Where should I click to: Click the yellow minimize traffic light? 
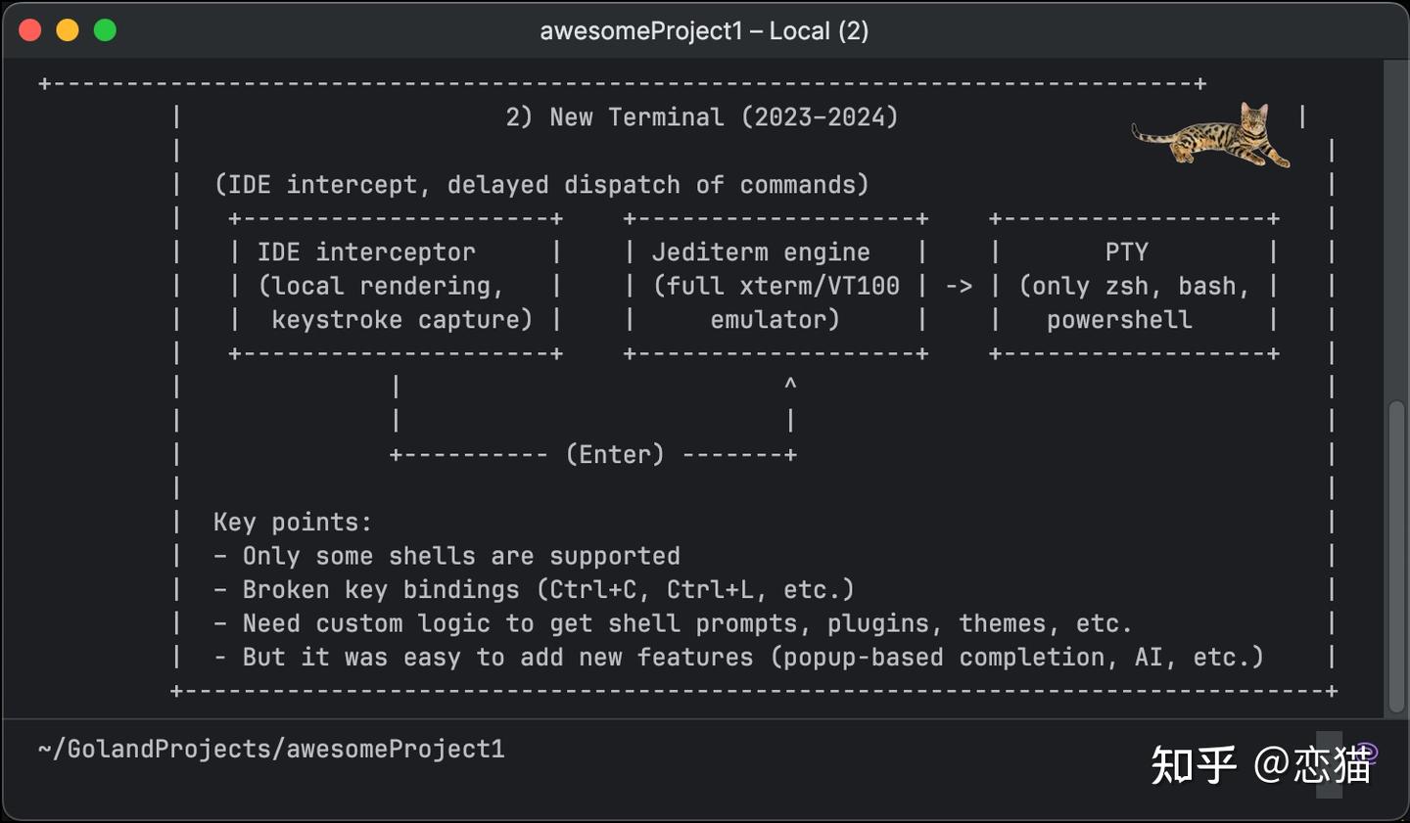(x=67, y=29)
